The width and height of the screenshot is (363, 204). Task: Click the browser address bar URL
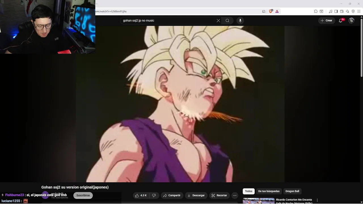pyautogui.click(x=111, y=11)
